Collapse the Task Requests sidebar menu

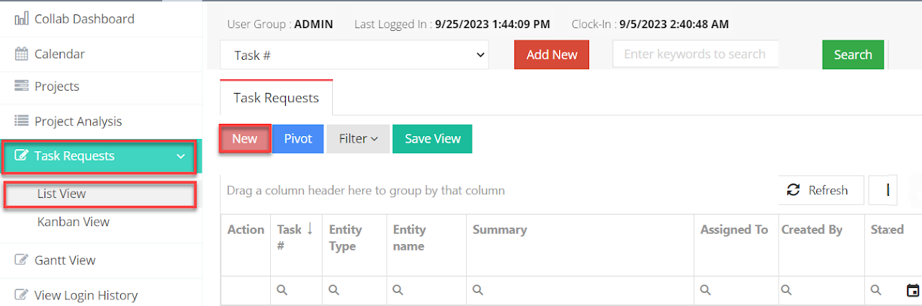pyautogui.click(x=180, y=156)
